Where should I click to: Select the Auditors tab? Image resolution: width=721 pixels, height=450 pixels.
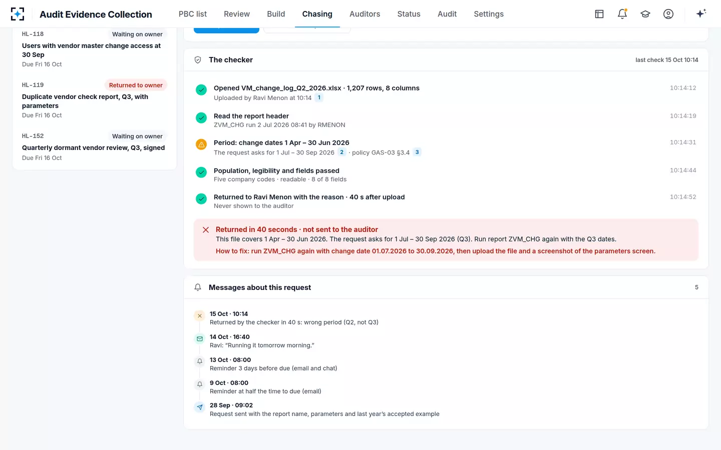[365, 14]
